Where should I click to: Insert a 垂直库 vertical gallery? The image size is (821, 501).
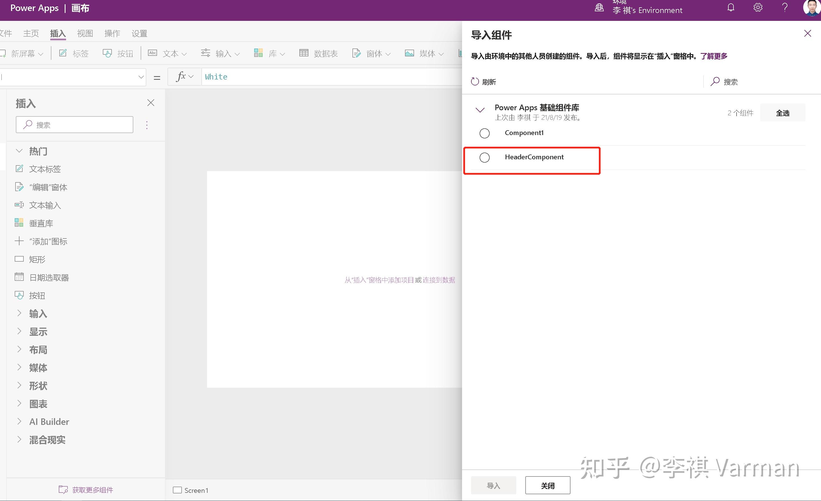click(x=41, y=223)
